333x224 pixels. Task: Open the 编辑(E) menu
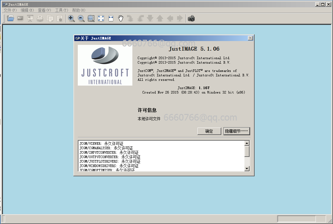point(27,10)
